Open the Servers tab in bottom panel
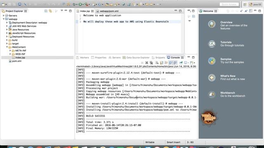Viewport: 264px width, 148px height. click(x=115, y=58)
